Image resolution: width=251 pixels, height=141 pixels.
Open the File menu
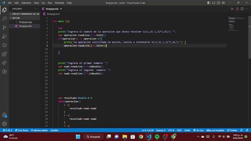(x=9, y=3)
